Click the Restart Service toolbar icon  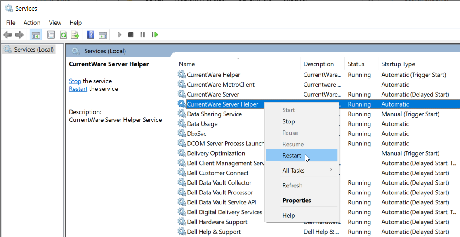[155, 35]
